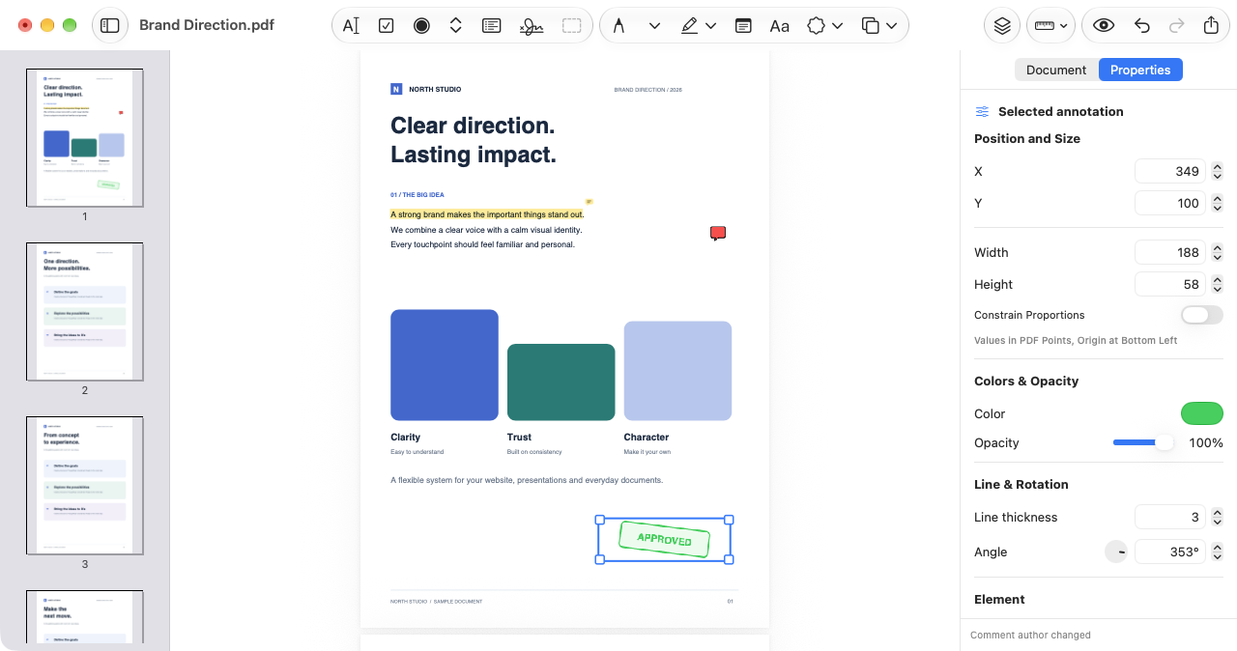Viewport: 1237px width, 651px height.
Task: Open the green Color swatch
Action: coord(1202,413)
